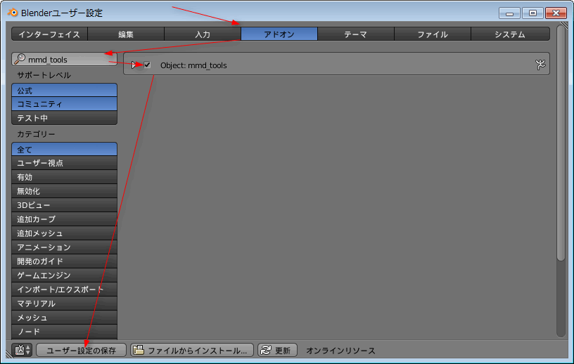This screenshot has height=364, width=574.
Task: Click the Blender logo in the title bar
Action: pos(13,13)
